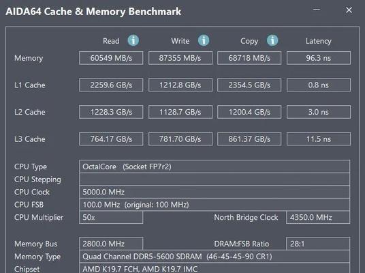Select the L2 Cache write value 1128.7 GB/s
The image size is (365, 273).
(x=180, y=112)
